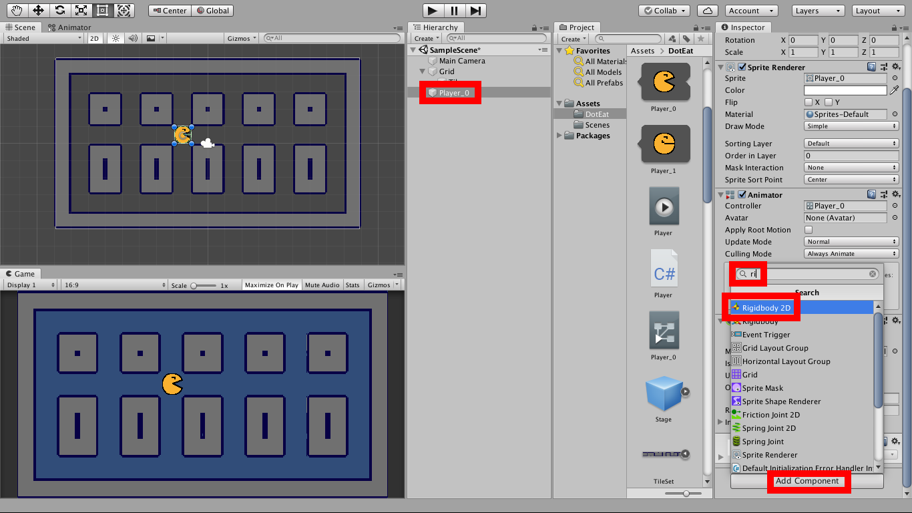
Task: Open Layers dropdown
Action: [x=818, y=11]
